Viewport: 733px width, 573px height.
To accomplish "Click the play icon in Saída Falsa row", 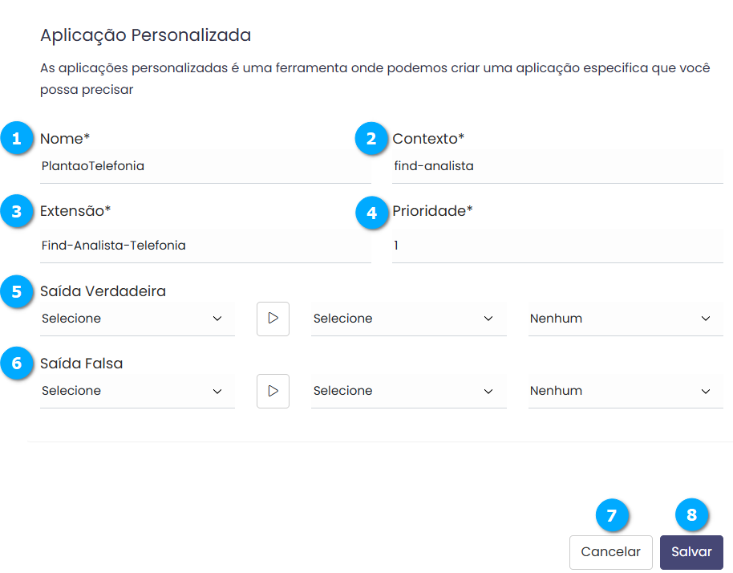I will pyautogui.click(x=273, y=391).
